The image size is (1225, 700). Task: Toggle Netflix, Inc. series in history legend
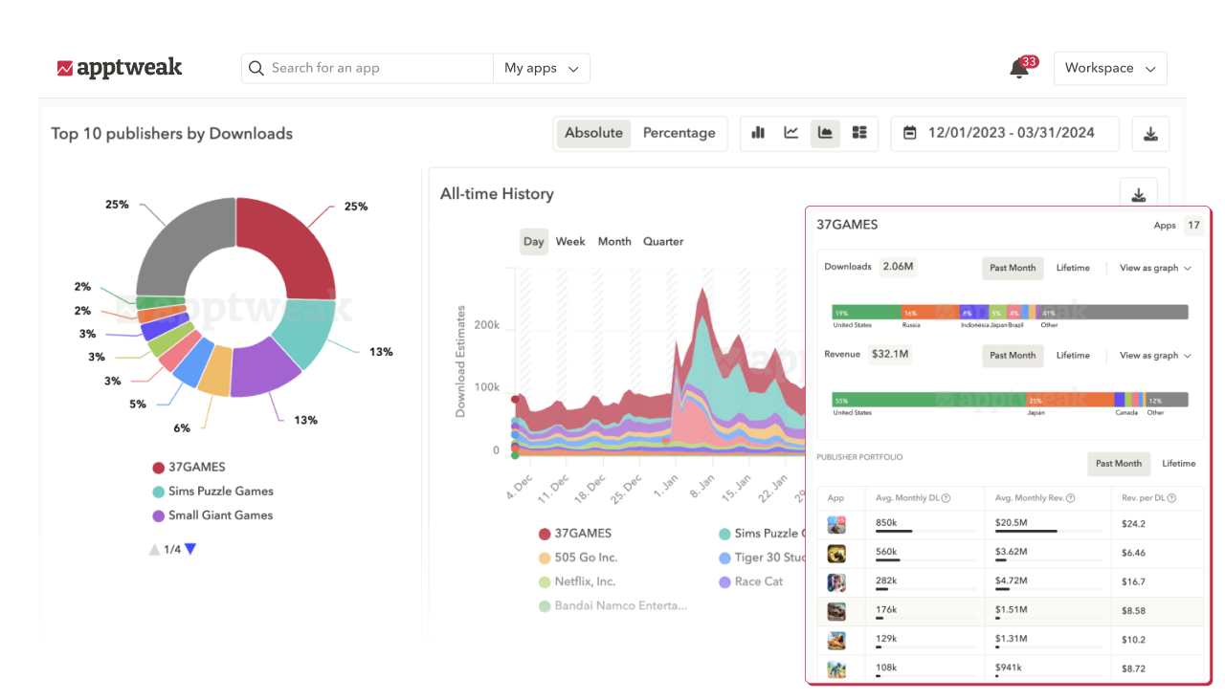click(x=577, y=581)
